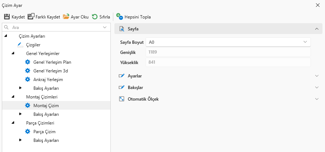Click in the Ara search field
325x152 pixels.
[x=54, y=27]
